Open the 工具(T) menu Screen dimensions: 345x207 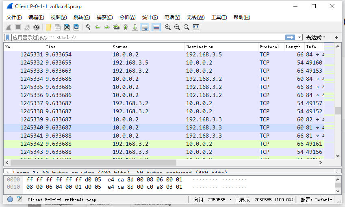click(x=219, y=17)
